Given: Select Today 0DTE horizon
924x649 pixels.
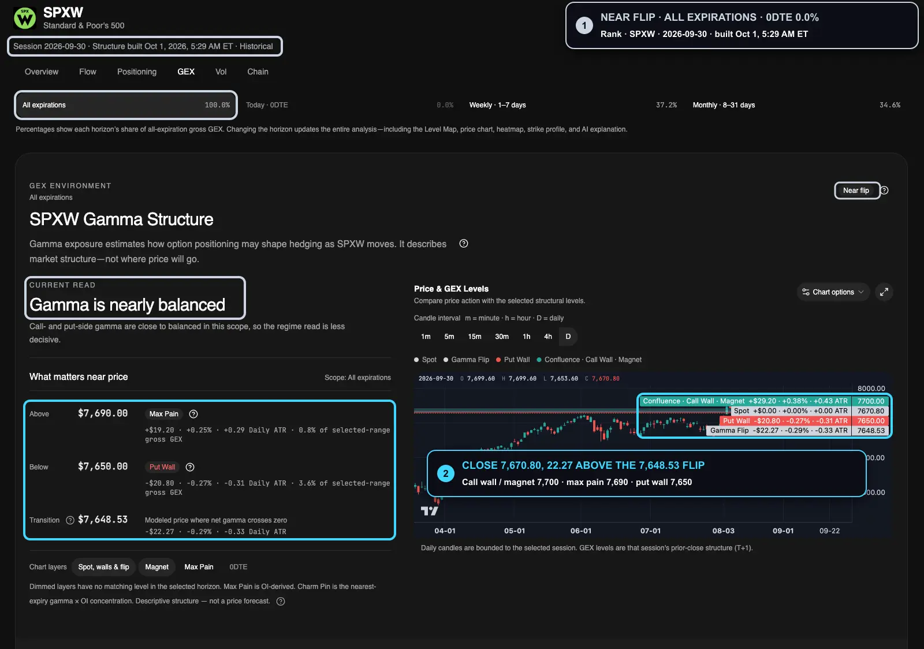Looking at the screenshot, I should coord(349,105).
